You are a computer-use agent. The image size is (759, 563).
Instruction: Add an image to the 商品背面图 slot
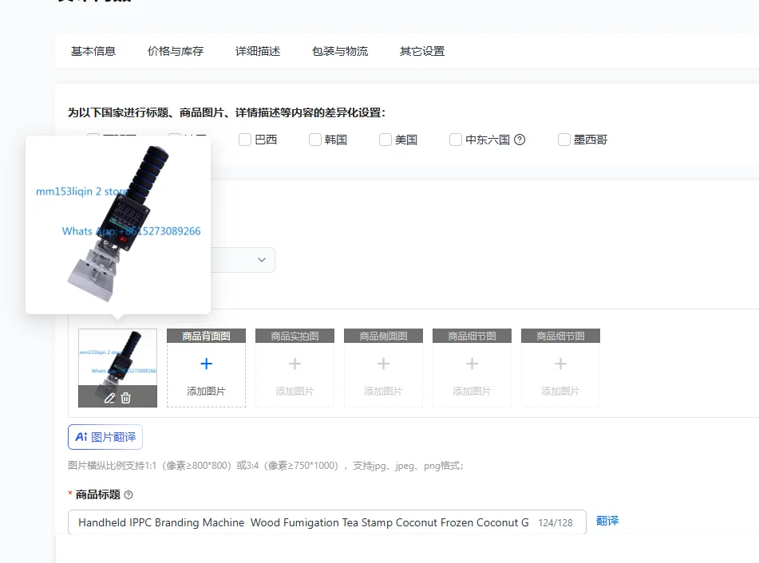(x=206, y=368)
